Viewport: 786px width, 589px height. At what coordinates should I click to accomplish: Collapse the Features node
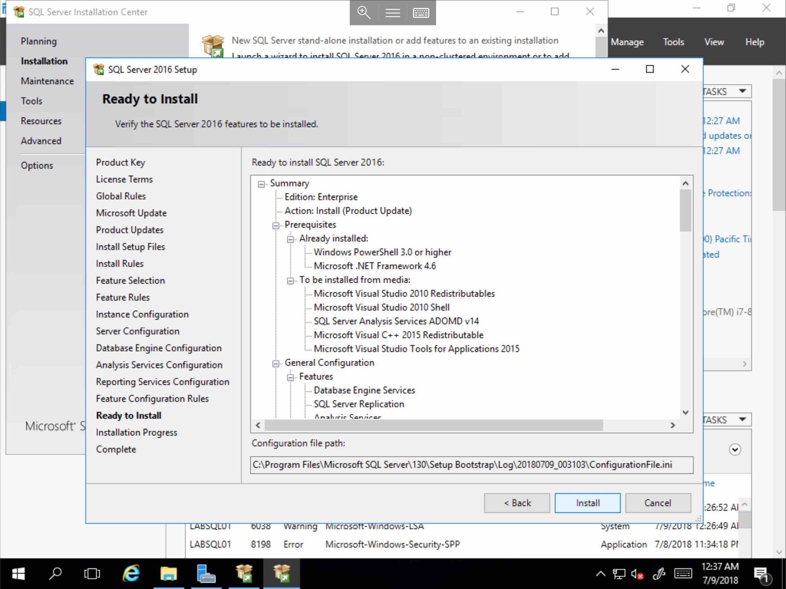[x=290, y=377]
